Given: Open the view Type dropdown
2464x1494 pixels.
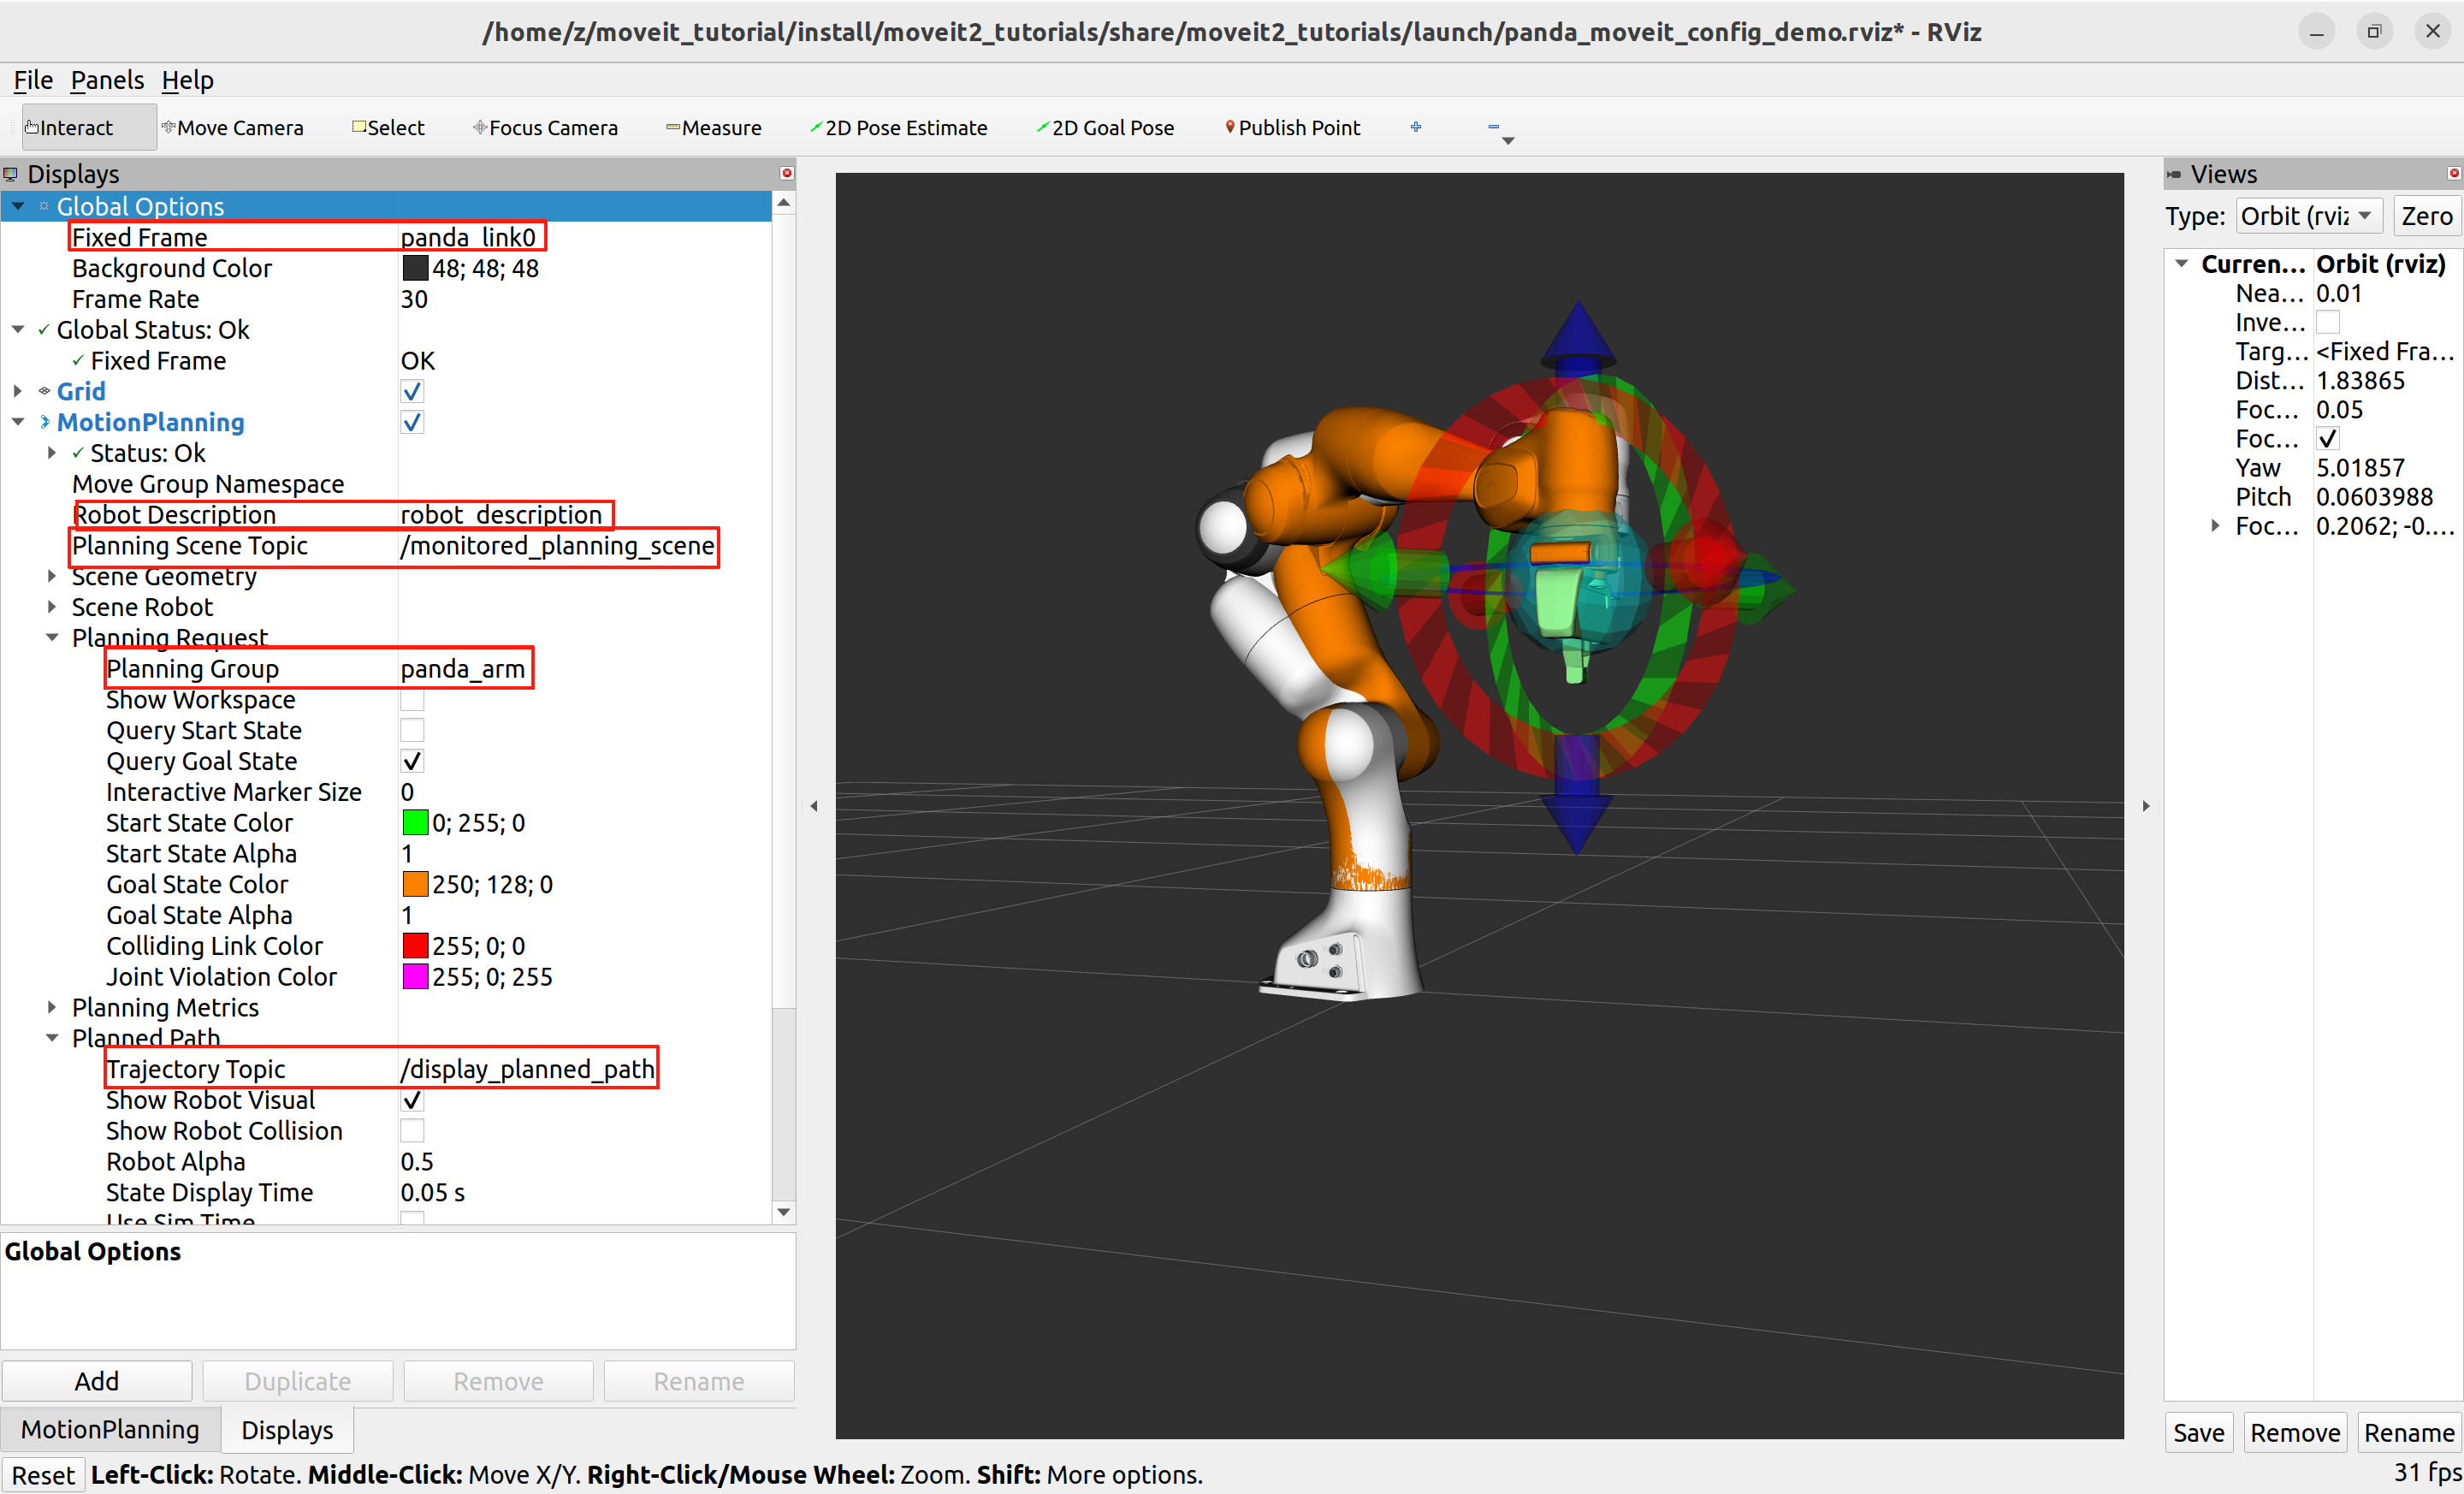Looking at the screenshot, I should (x=2307, y=215).
